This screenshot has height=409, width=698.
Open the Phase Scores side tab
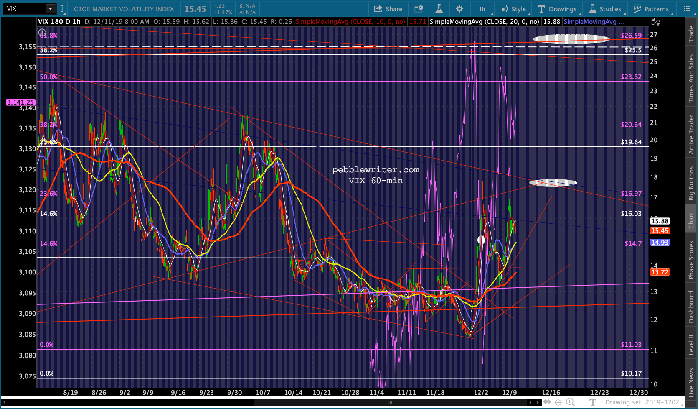pyautogui.click(x=691, y=260)
